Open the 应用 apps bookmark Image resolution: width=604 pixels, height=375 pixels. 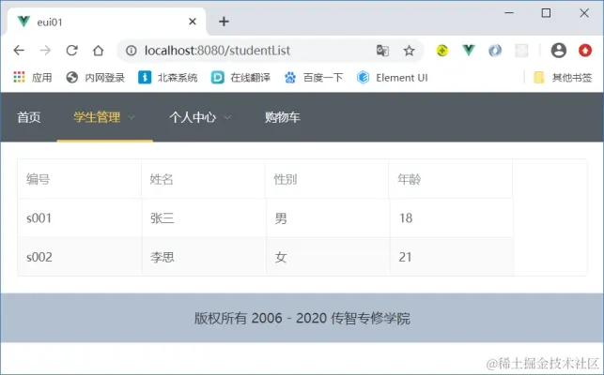tap(32, 78)
